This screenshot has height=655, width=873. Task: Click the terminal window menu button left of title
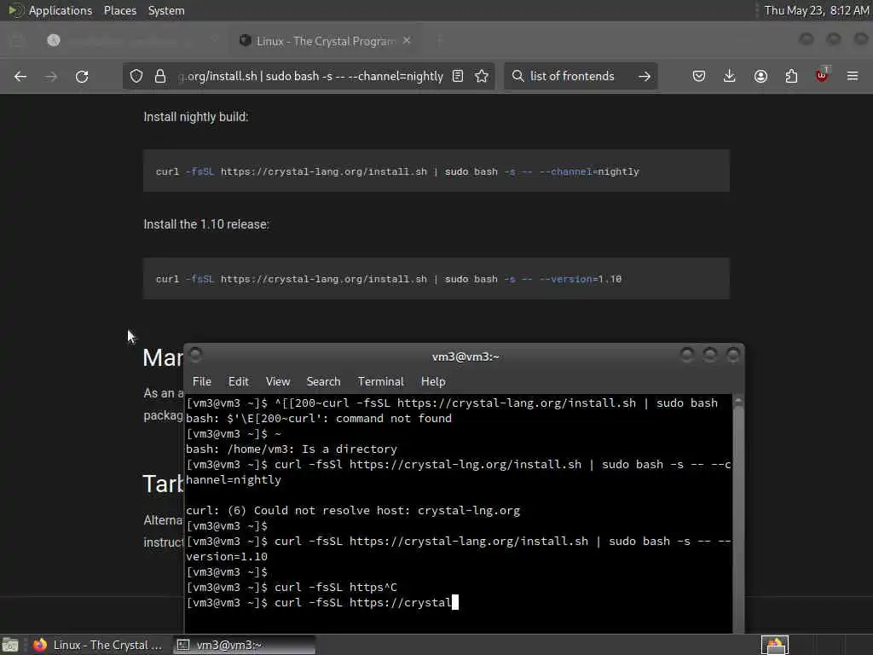coord(195,354)
